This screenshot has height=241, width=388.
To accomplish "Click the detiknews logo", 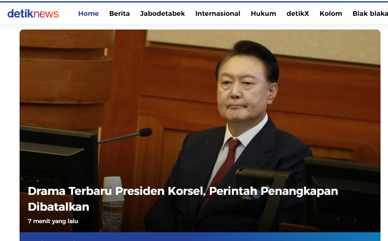I will click(x=33, y=14).
